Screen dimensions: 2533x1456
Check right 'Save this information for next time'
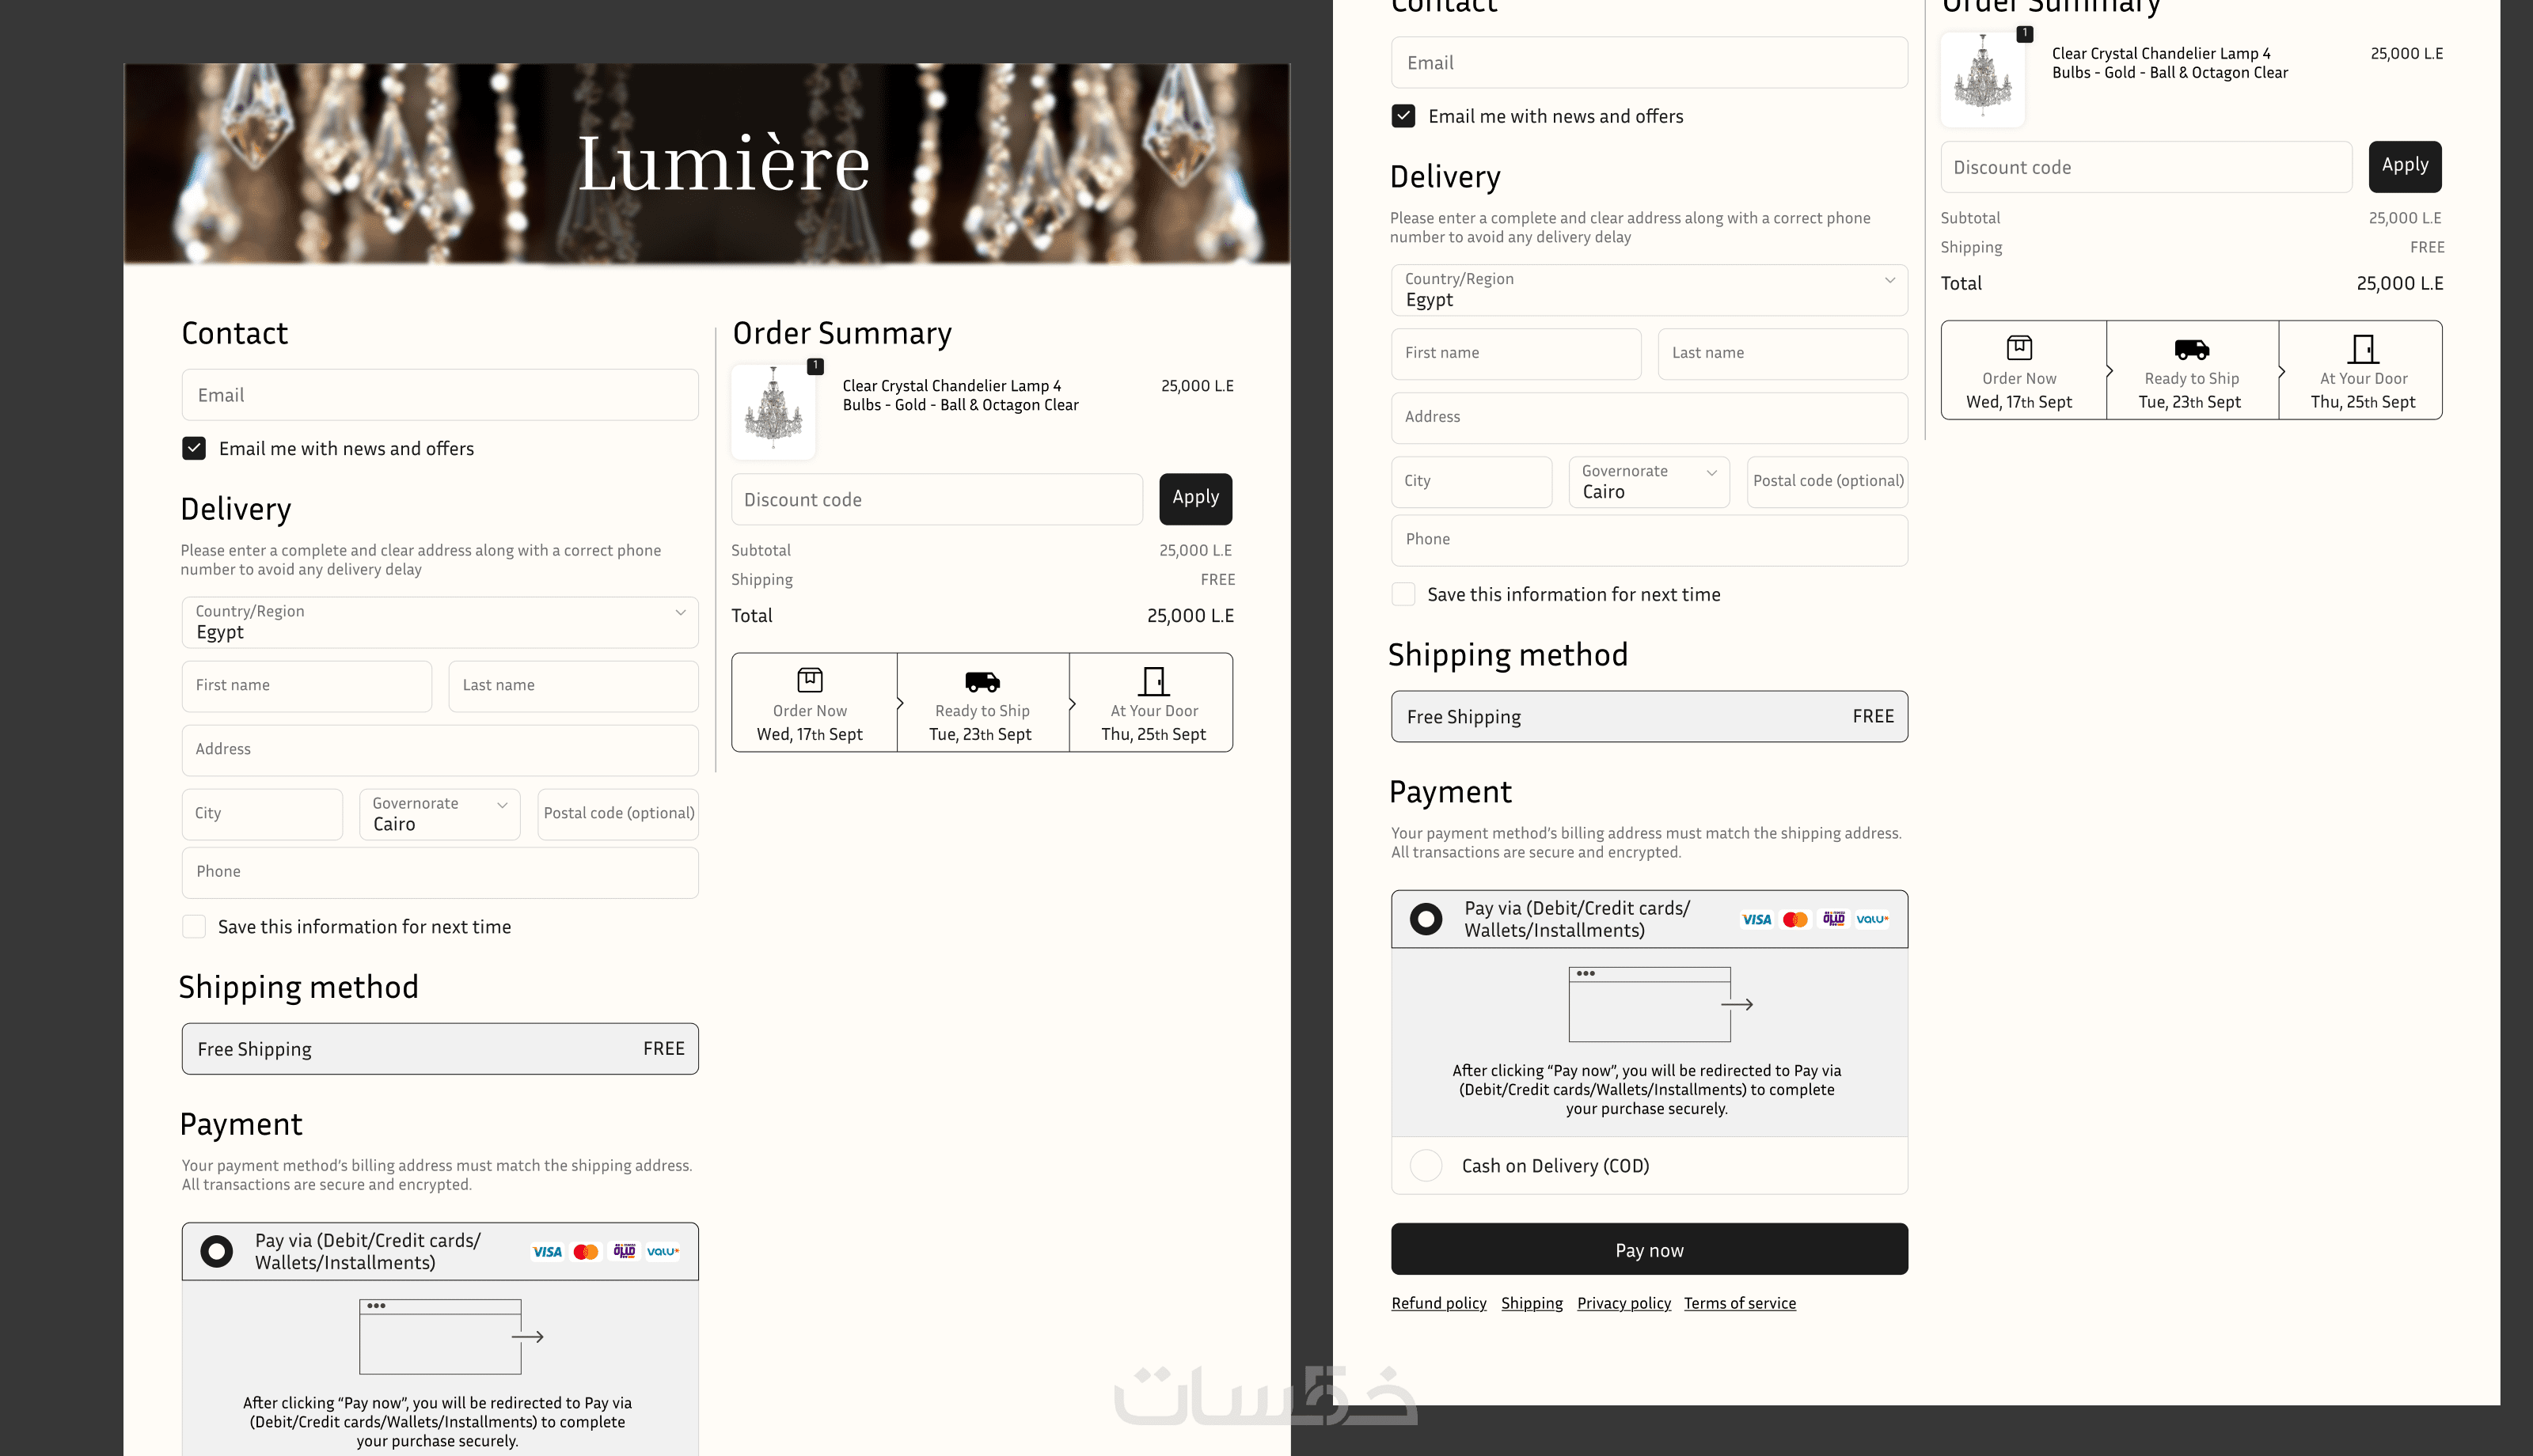click(x=1403, y=594)
